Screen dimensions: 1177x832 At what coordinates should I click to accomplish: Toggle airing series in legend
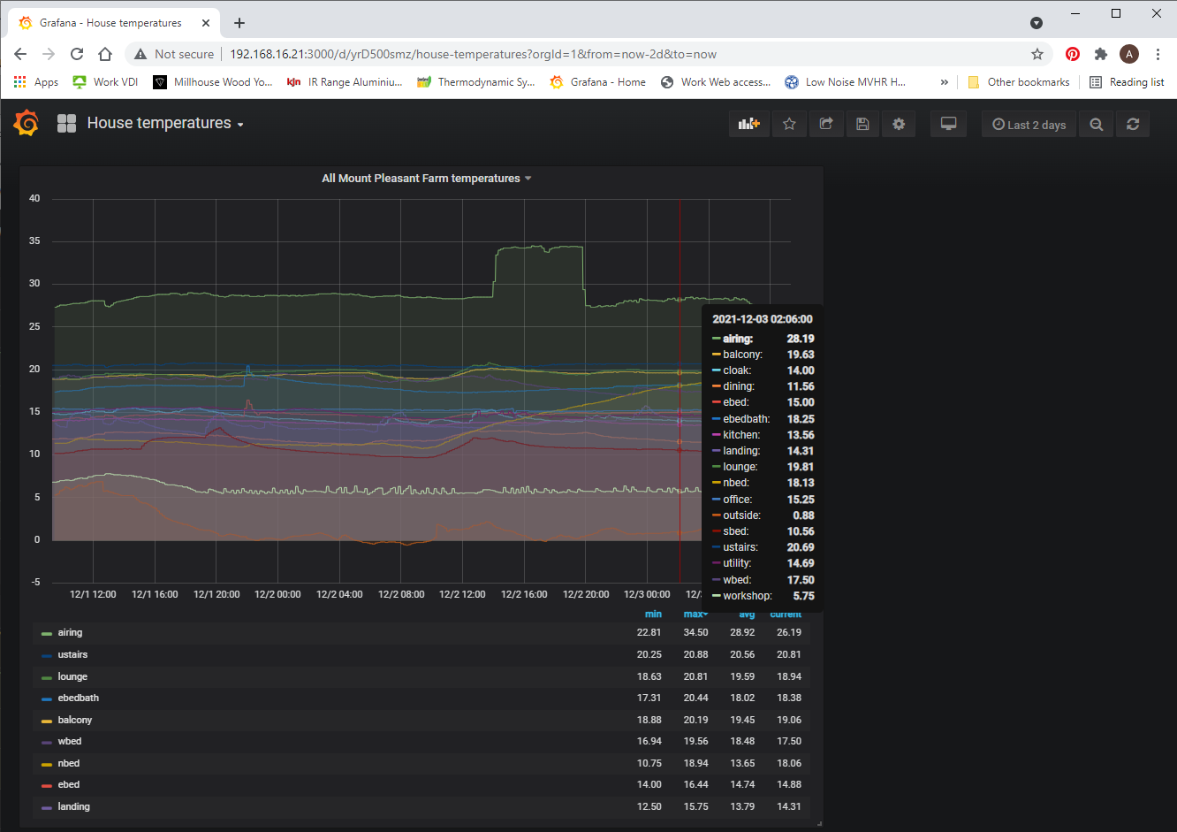70,633
